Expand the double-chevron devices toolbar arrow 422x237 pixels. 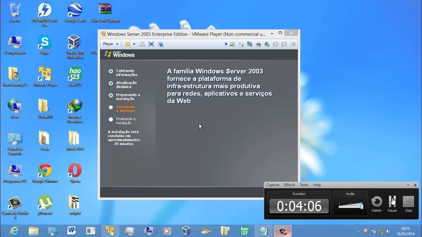pyautogui.click(x=226, y=44)
